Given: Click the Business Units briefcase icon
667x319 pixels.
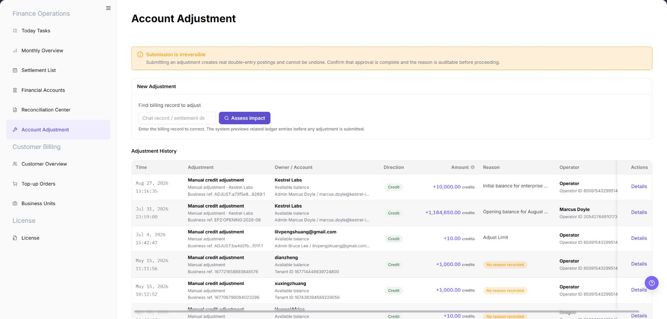Looking at the screenshot, I should 15,203.
